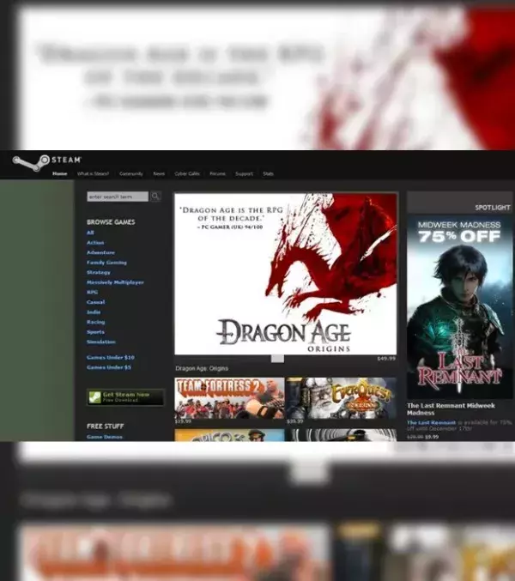Go to the Community section
The image size is (515, 581).
[x=131, y=173]
